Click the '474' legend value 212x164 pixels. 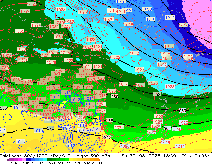click(x=10, y=163)
